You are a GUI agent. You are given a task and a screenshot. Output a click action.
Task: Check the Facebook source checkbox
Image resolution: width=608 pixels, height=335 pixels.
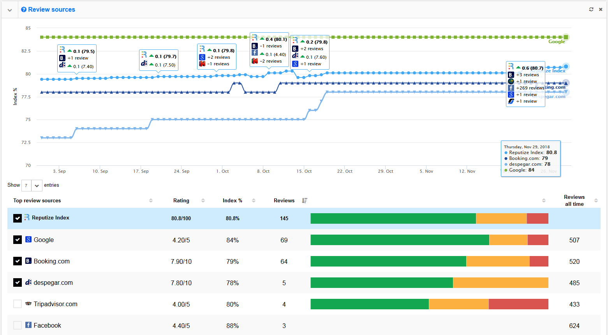coord(18,325)
